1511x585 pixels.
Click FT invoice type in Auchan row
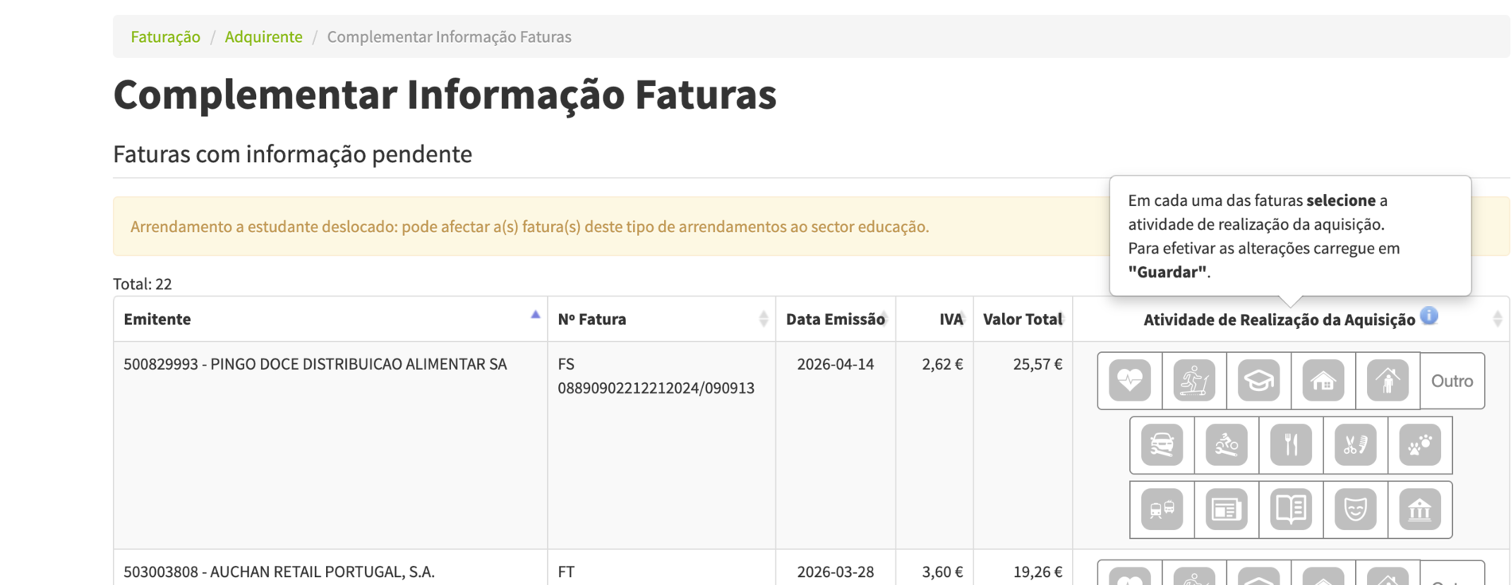566,571
